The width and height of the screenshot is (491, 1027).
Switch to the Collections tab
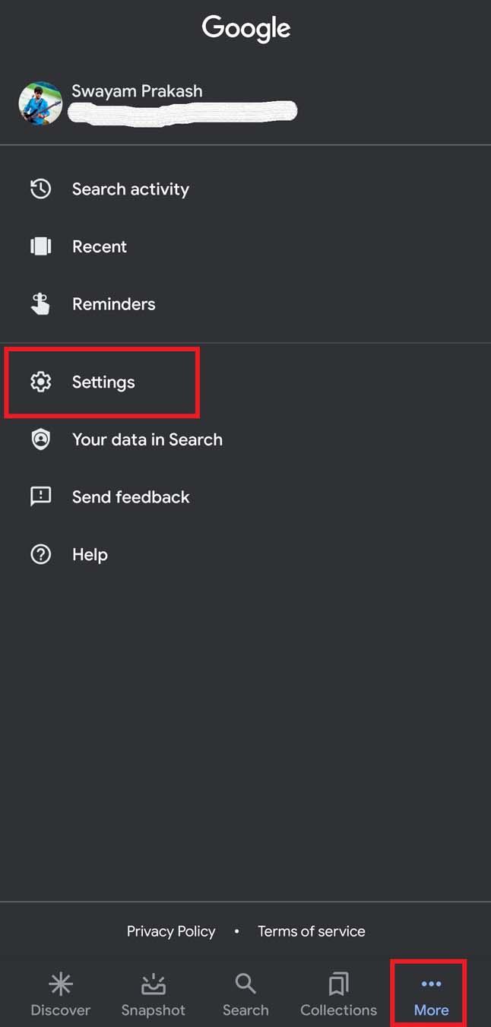click(x=337, y=992)
